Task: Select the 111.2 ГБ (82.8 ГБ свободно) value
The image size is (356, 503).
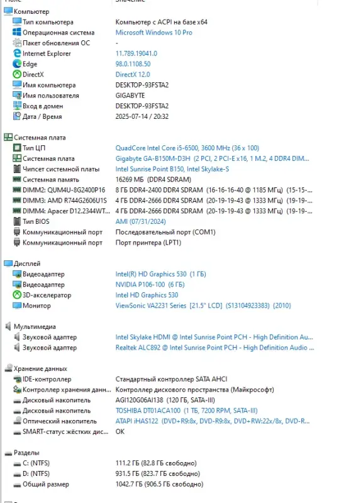Action: pyautogui.click(x=156, y=463)
